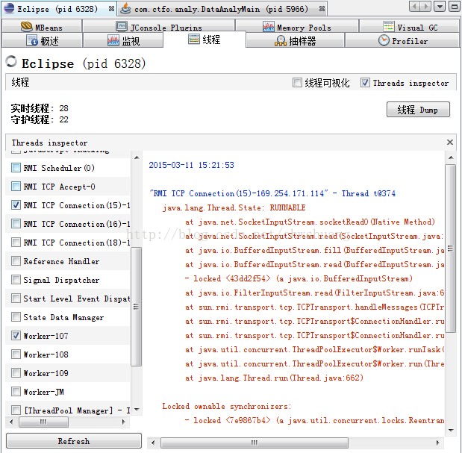Image resolution: width=462 pixels, height=453 pixels.
Task: Click stack trace horizontal scroll left arrow
Action: [x=152, y=443]
